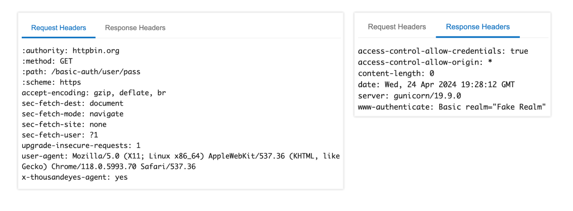The width and height of the screenshot is (573, 211).
Task: Select the :scheme https header line
Action: pyautogui.click(x=51, y=82)
